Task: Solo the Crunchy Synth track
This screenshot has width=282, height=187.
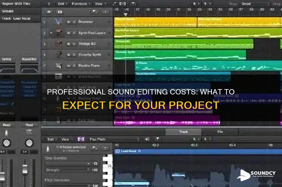Action: [74, 55]
